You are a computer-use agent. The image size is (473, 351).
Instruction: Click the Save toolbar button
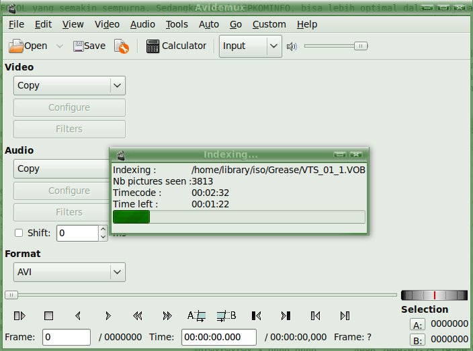tap(89, 46)
